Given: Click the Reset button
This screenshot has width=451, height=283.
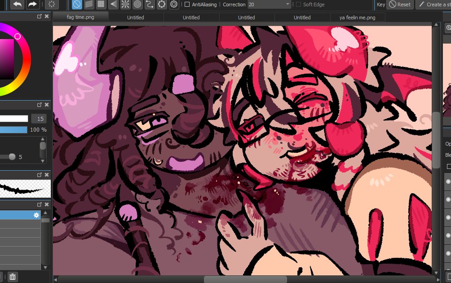Looking at the screenshot, I should coord(400,4).
